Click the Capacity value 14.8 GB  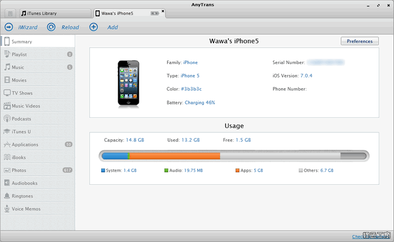coord(135,140)
